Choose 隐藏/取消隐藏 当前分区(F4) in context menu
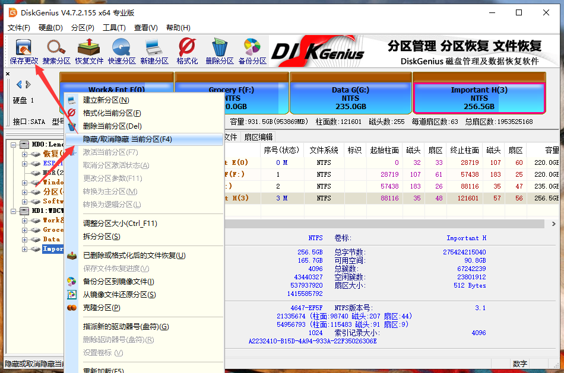The height and width of the screenshot is (373, 564). (x=144, y=139)
